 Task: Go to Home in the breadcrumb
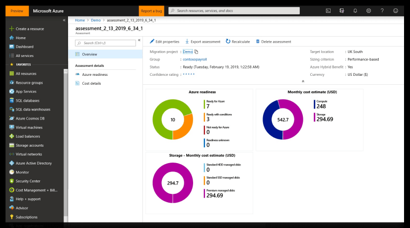coord(80,20)
